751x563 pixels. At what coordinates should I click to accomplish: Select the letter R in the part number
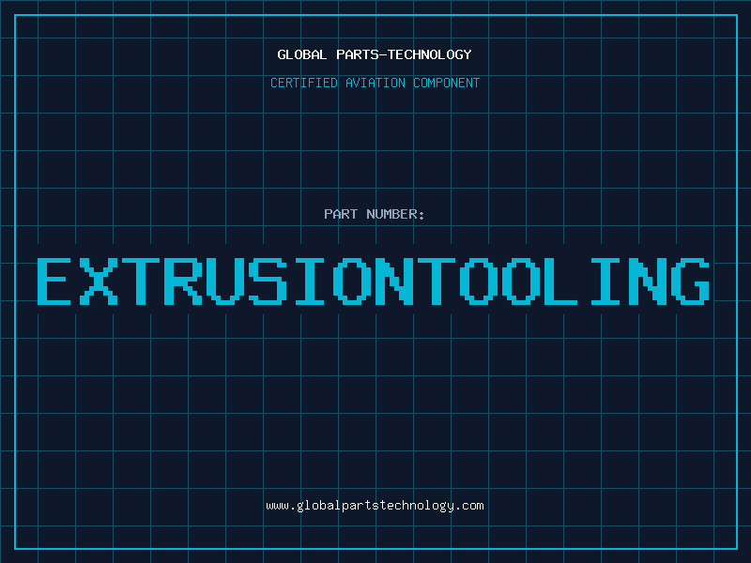coord(182,281)
